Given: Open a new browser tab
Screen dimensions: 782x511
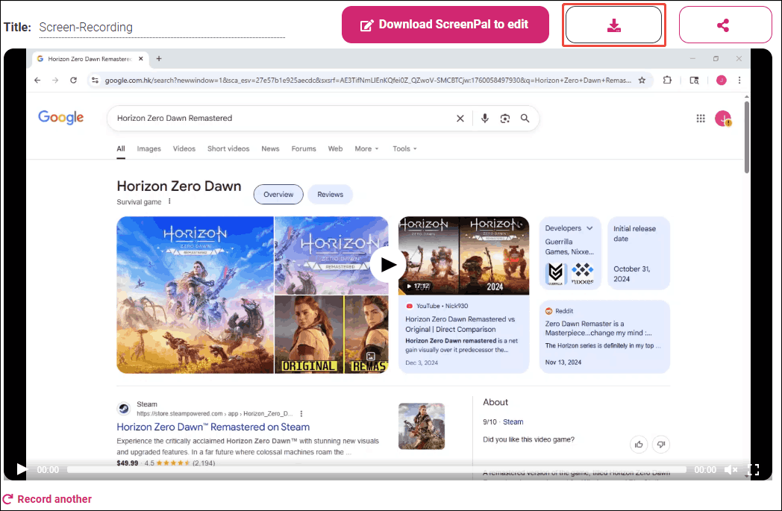Looking at the screenshot, I should click(159, 58).
